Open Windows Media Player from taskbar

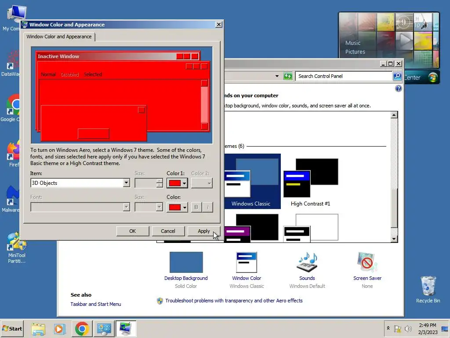[x=59, y=329]
